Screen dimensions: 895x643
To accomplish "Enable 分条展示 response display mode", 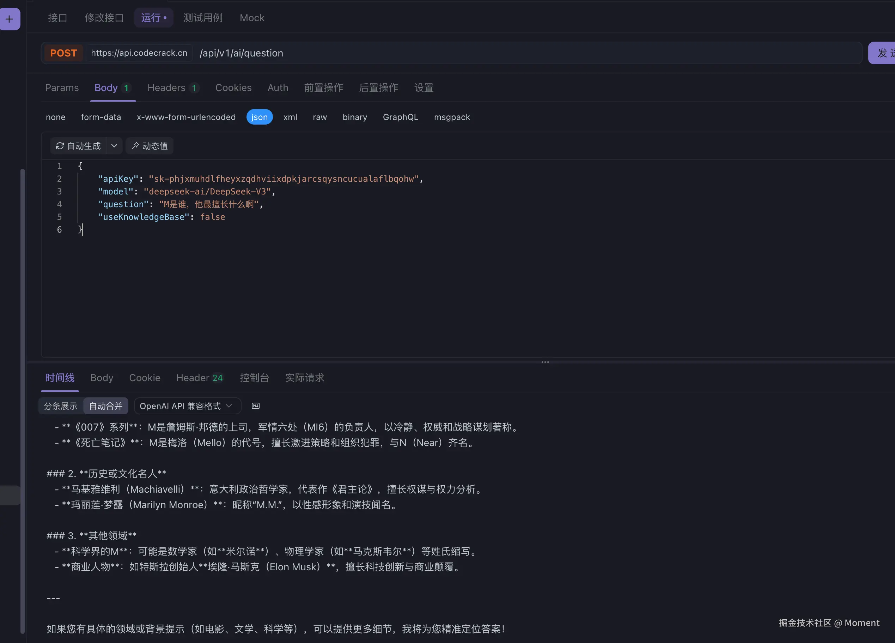I will coord(60,405).
